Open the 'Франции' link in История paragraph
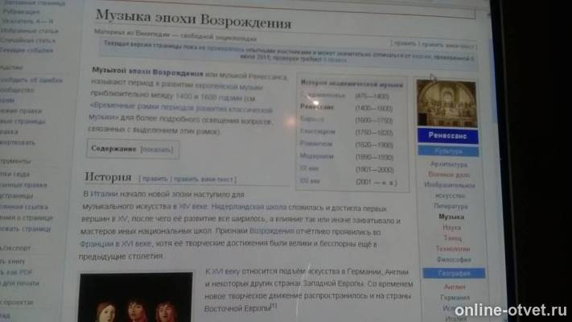Viewport: 572px width, 322px height. [x=97, y=243]
